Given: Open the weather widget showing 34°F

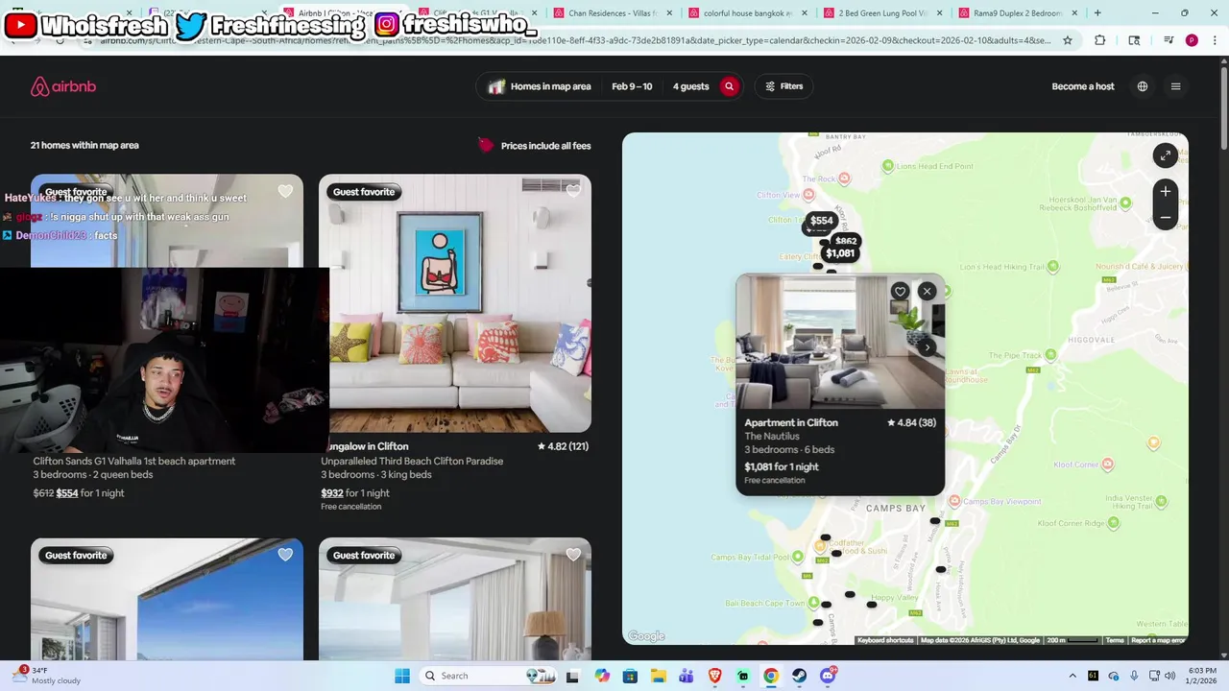Looking at the screenshot, I should [46, 676].
